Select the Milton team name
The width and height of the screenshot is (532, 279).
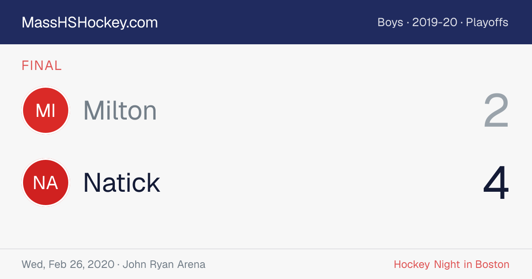[x=120, y=110]
